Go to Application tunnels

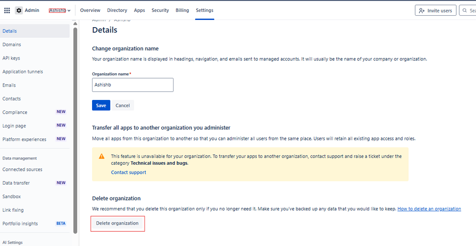tap(35, 72)
